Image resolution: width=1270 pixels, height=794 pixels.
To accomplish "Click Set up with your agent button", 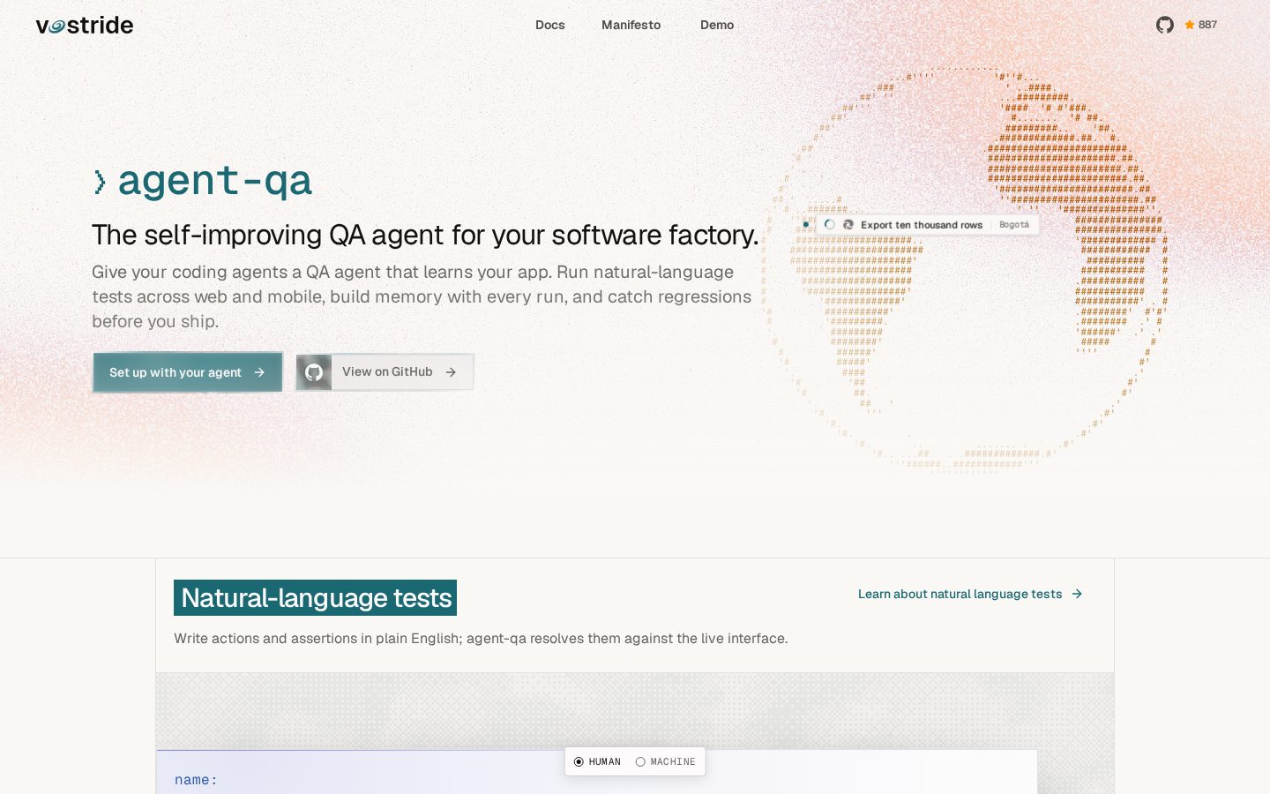I will [188, 372].
